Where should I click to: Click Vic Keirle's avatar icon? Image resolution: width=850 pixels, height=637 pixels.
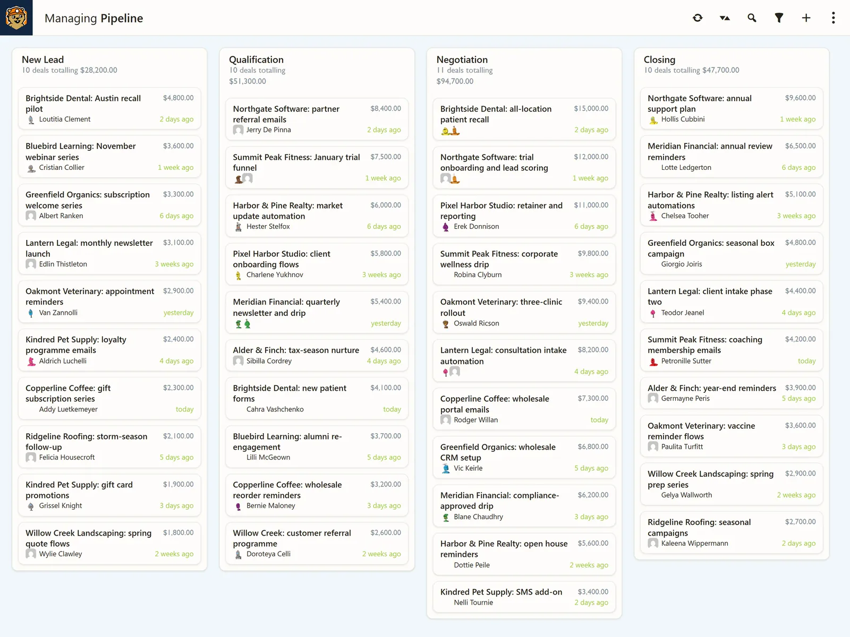446,468
